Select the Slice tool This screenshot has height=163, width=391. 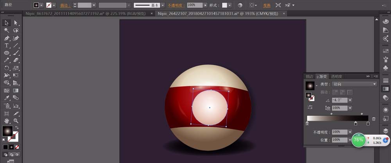16,113
